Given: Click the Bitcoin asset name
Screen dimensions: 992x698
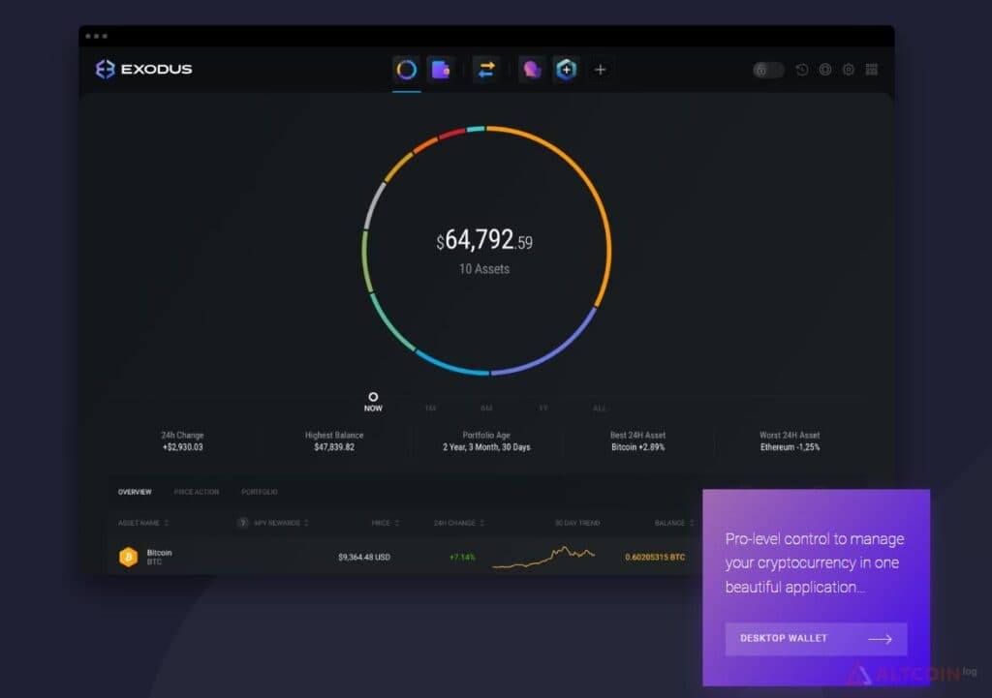Looking at the screenshot, I should [159, 553].
